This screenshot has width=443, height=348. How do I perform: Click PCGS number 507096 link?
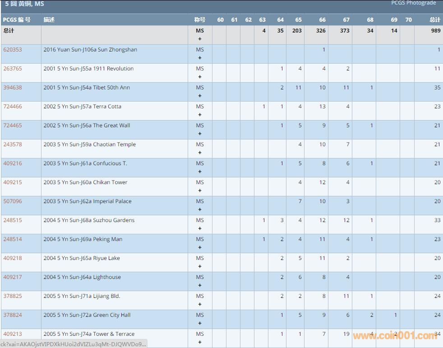(x=13, y=201)
